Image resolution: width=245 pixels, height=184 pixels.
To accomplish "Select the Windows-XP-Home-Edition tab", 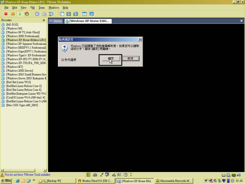I will coord(88,21).
